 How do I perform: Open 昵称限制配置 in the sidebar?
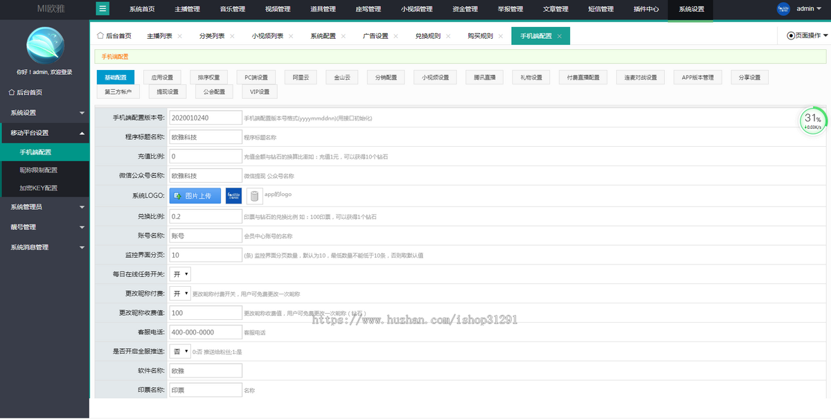click(39, 170)
